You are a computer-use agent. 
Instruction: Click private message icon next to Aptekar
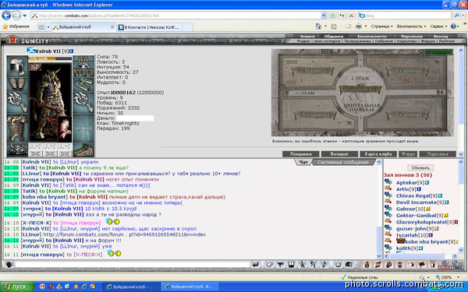tap(388, 182)
